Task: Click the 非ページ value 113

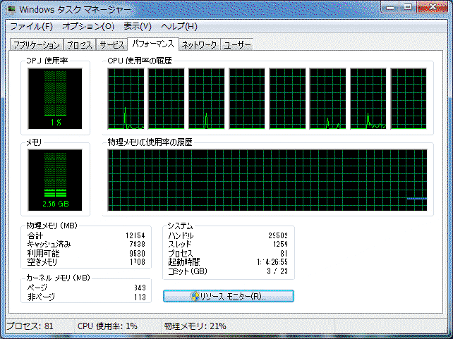Action: [x=140, y=297]
